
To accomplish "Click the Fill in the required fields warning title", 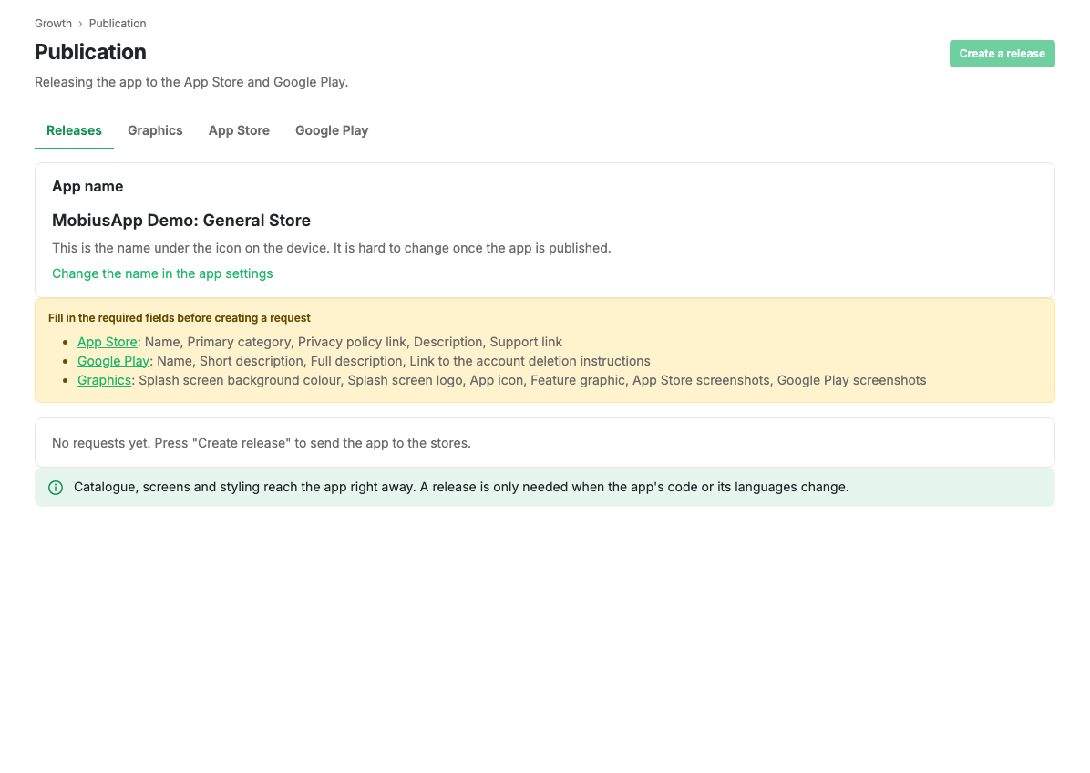I will point(180,318).
